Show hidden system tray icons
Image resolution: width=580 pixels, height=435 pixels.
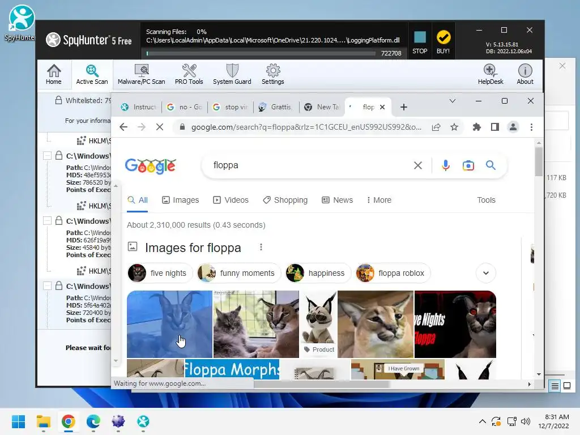point(483,421)
